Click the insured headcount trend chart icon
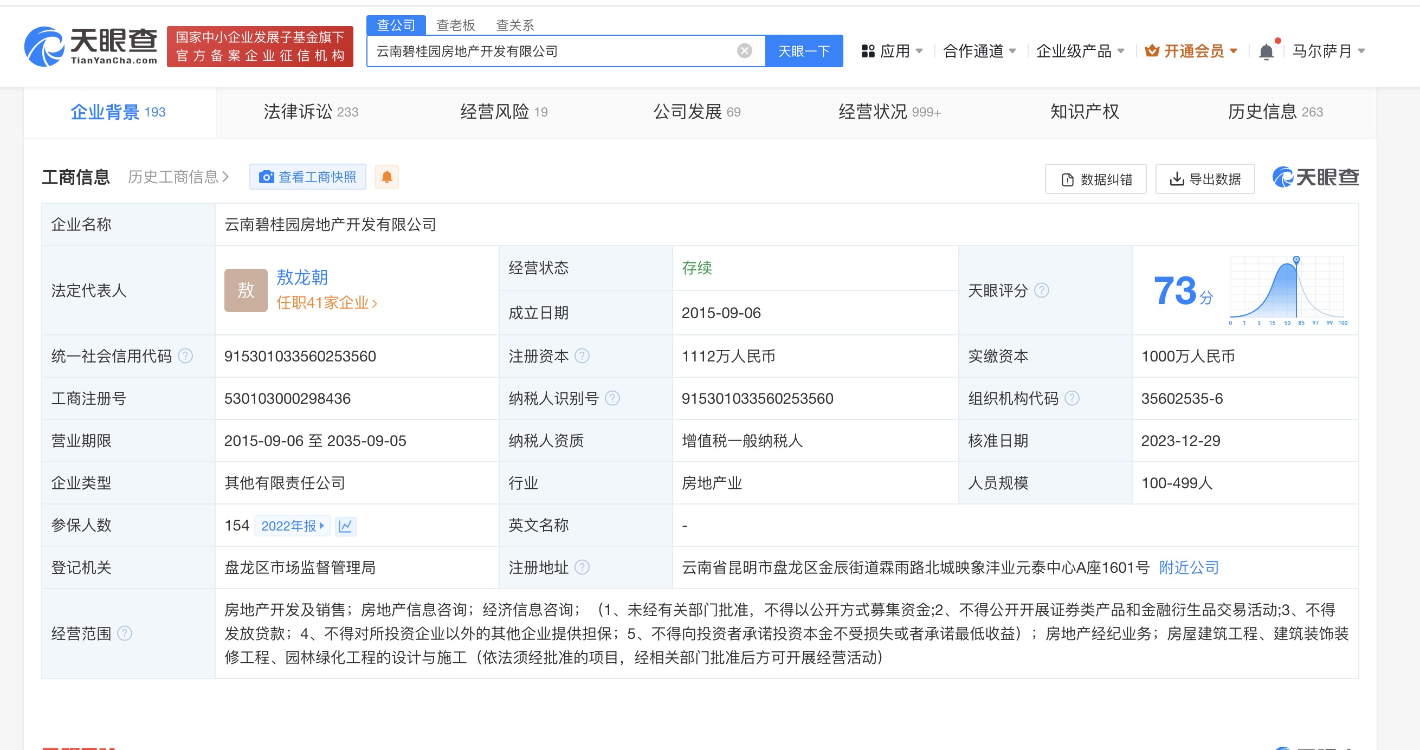 345,526
